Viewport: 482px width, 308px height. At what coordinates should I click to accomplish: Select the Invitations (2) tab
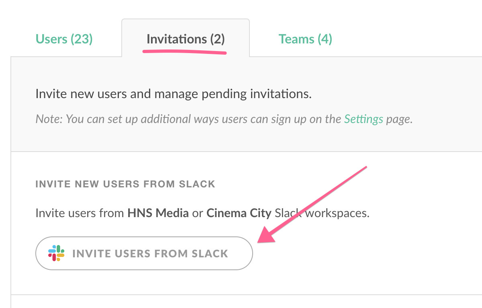(x=186, y=39)
